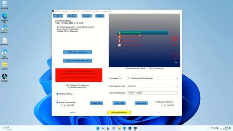Open Task View on the taskbar
The image size is (233, 131).
click(x=108, y=128)
